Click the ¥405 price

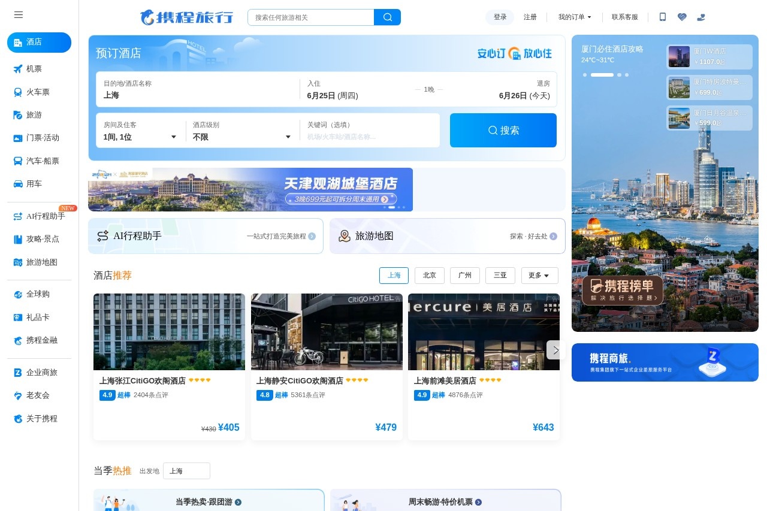tap(228, 428)
